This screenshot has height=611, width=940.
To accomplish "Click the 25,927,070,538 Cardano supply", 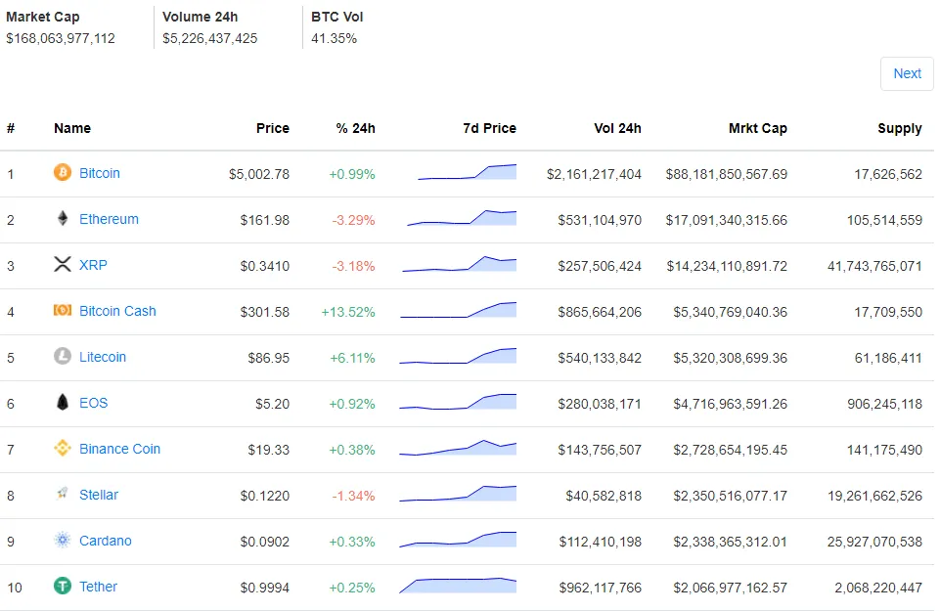I will tap(874, 543).
